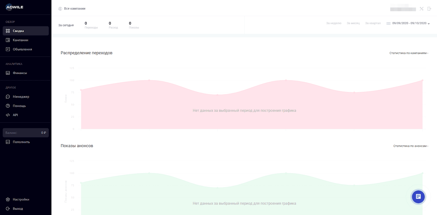Click the top-right logout icon
Screen dimensions: 437x215
click(x=429, y=9)
